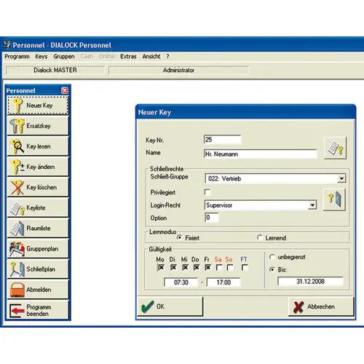Select the unbegrenzt validity option
The height and width of the screenshot is (364, 364).
(x=272, y=257)
